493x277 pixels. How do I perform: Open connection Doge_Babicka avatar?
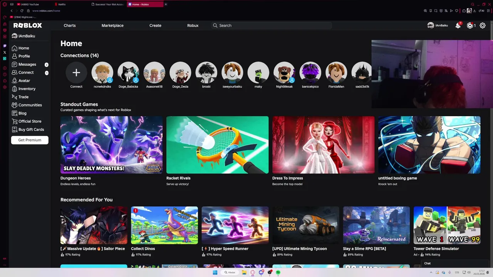point(128,72)
